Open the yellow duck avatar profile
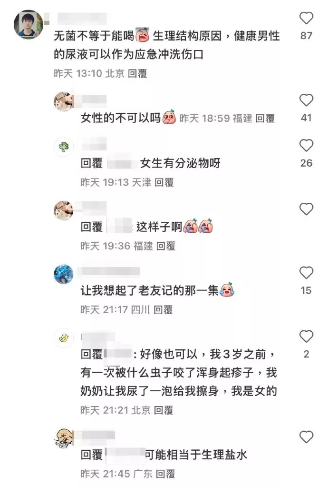Screen dimensions: 328x486 [x=64, y=337]
